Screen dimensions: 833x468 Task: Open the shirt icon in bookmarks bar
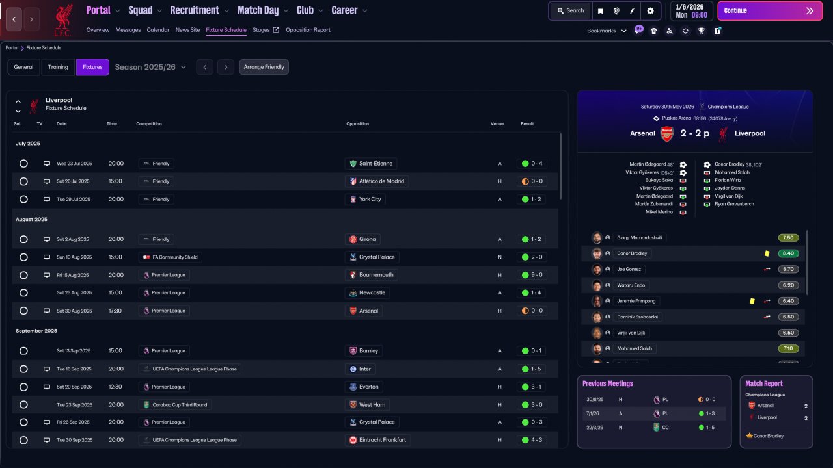pos(654,31)
